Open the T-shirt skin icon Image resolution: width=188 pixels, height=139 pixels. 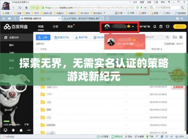pos(168,26)
